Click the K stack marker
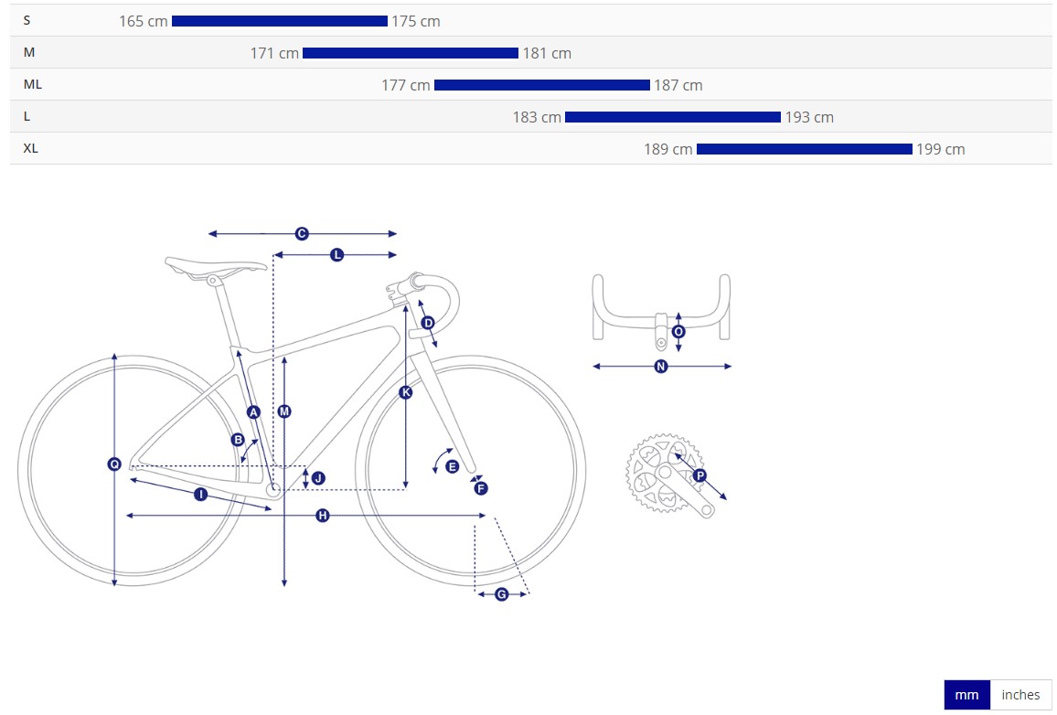The height and width of the screenshot is (715, 1057). coord(406,392)
